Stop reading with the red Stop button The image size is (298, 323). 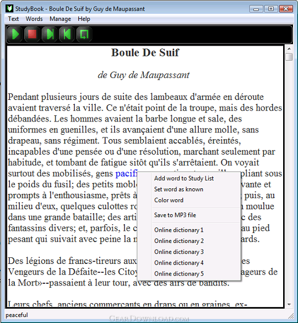32,34
